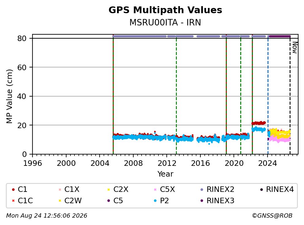This screenshot has height=225, width=304.
Task: Click the C2X legend marker
Action: pos(108,189)
